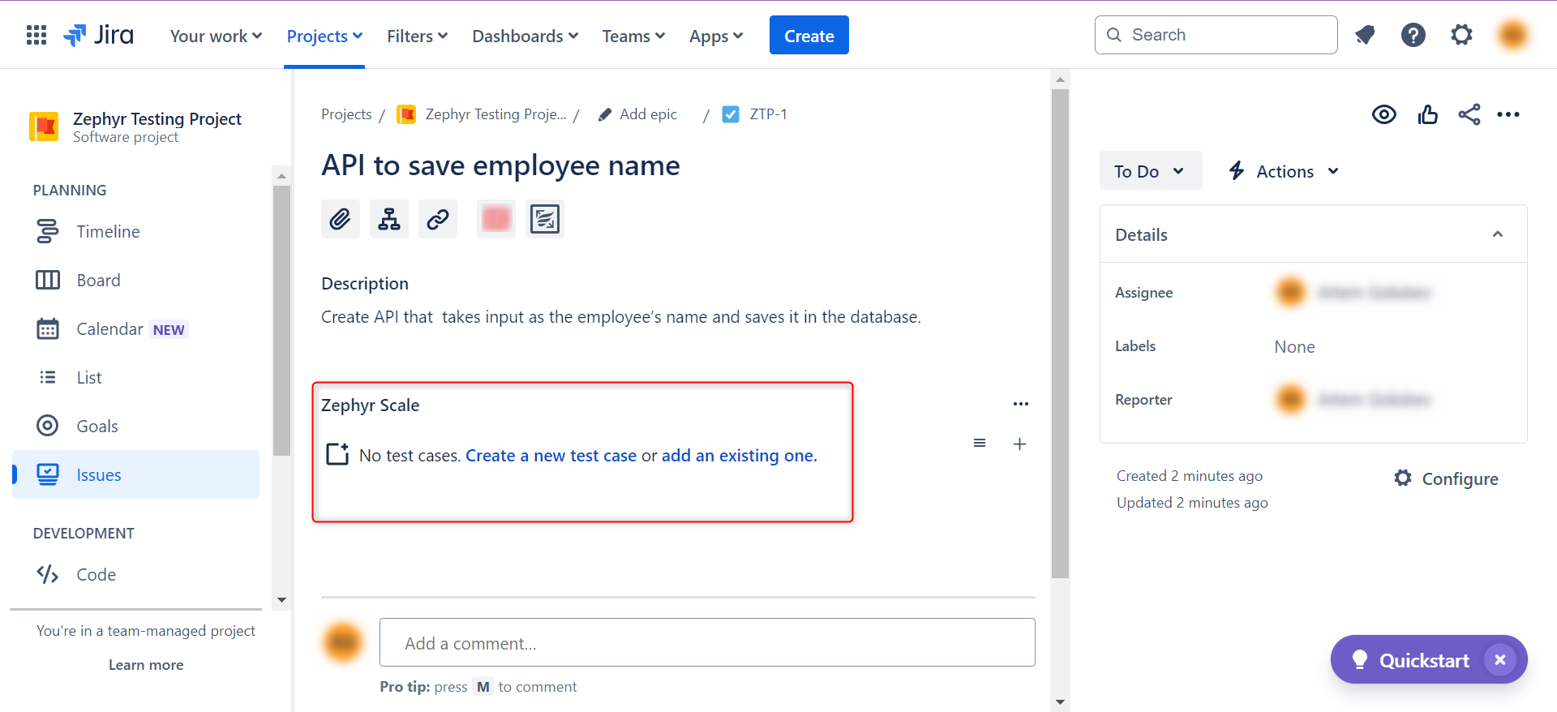
Task: Open the help question mark icon
Action: [1413, 35]
